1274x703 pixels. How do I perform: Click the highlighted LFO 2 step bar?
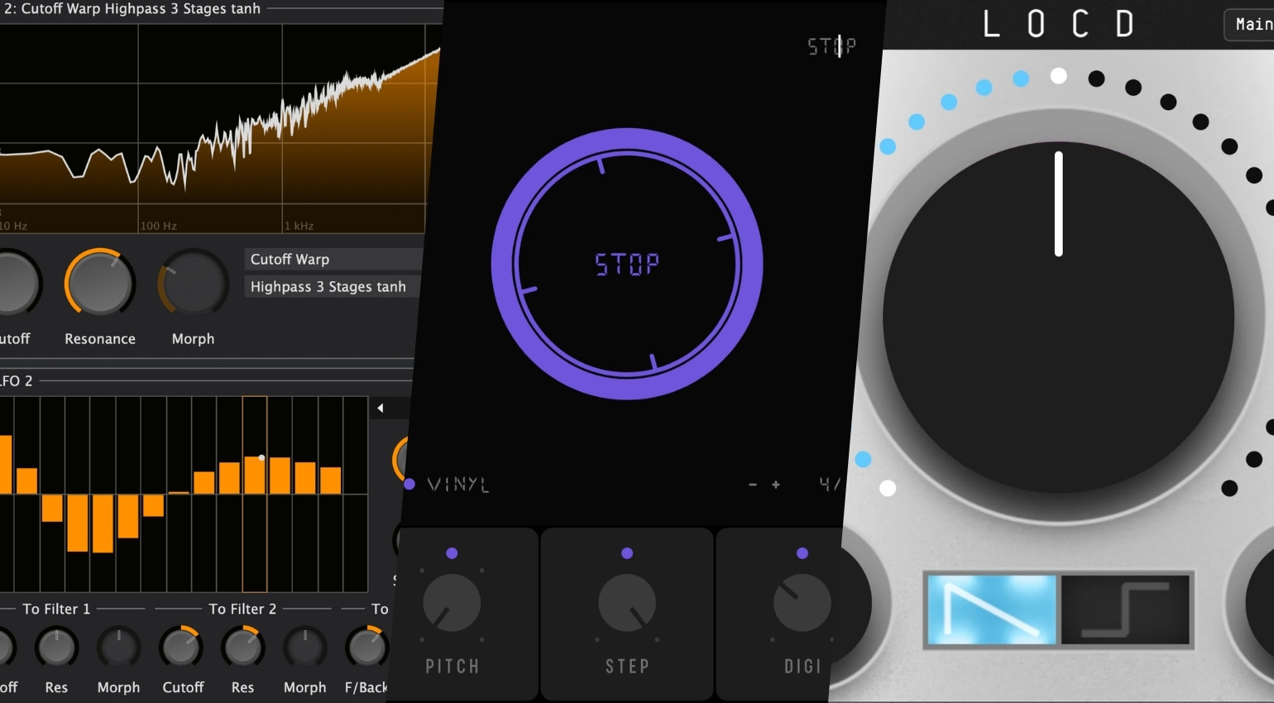pos(255,475)
